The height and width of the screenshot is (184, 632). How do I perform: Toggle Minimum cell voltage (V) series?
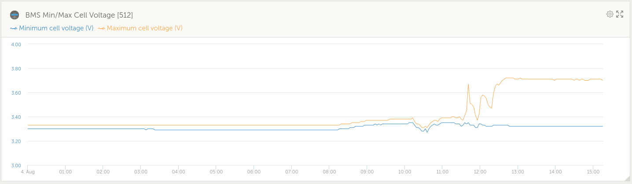tap(56, 28)
